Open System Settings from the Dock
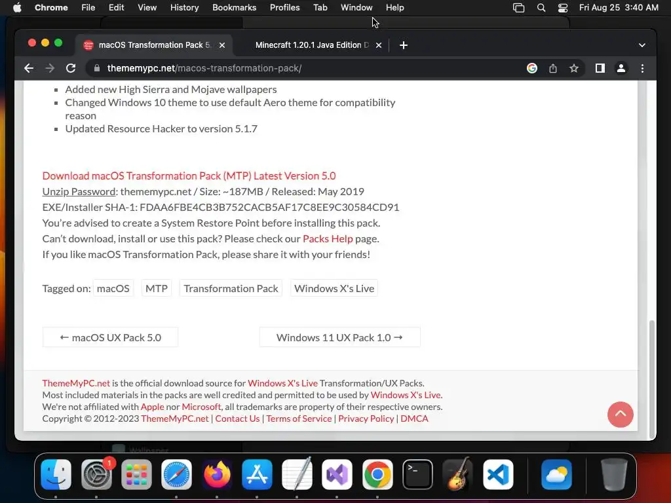 click(96, 474)
